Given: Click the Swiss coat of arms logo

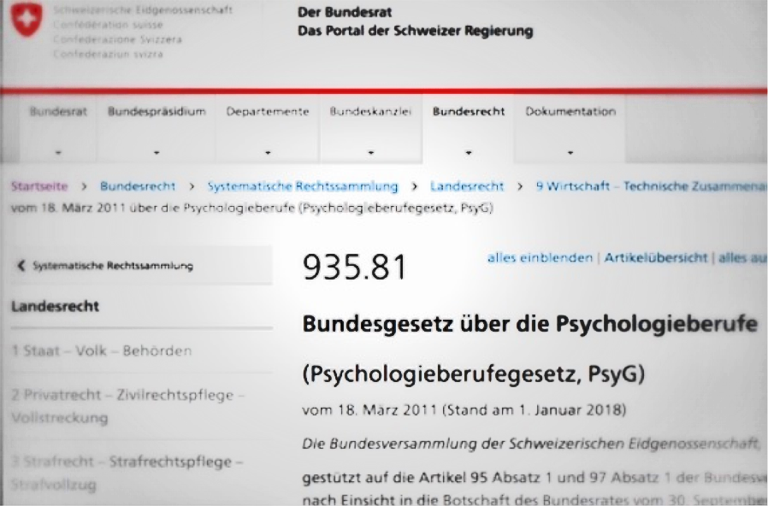Looking at the screenshot, I should [27, 19].
